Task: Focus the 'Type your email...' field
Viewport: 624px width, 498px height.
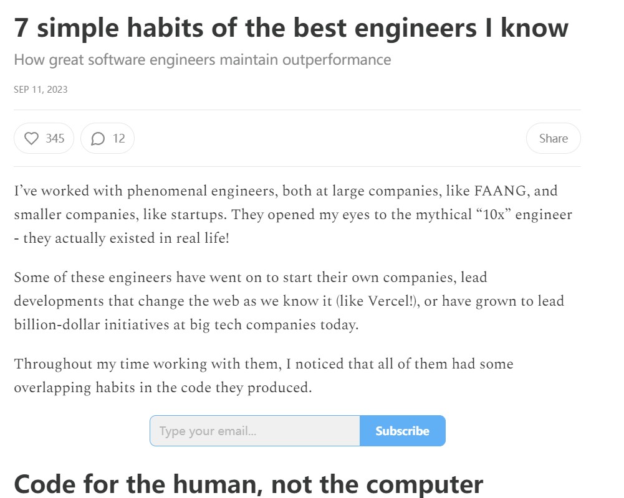Action: (255, 431)
